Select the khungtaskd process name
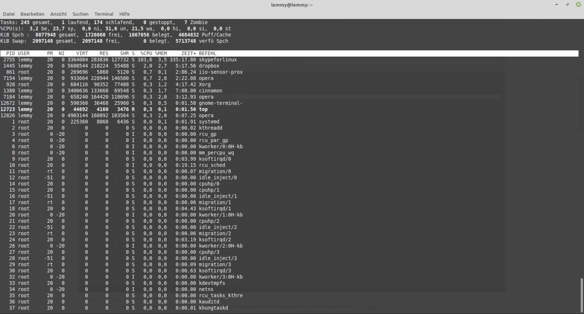 click(214, 308)
